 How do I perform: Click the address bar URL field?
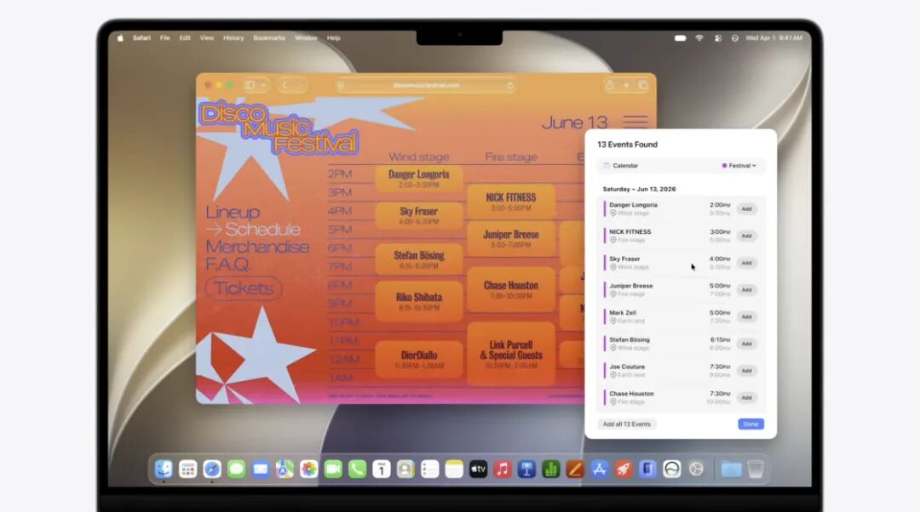tap(426, 86)
